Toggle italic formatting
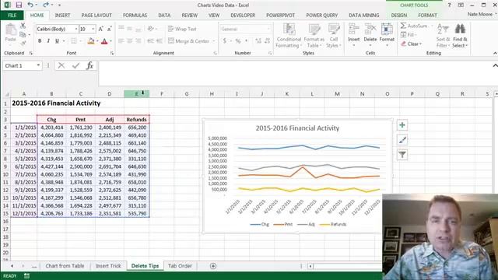 48,41
